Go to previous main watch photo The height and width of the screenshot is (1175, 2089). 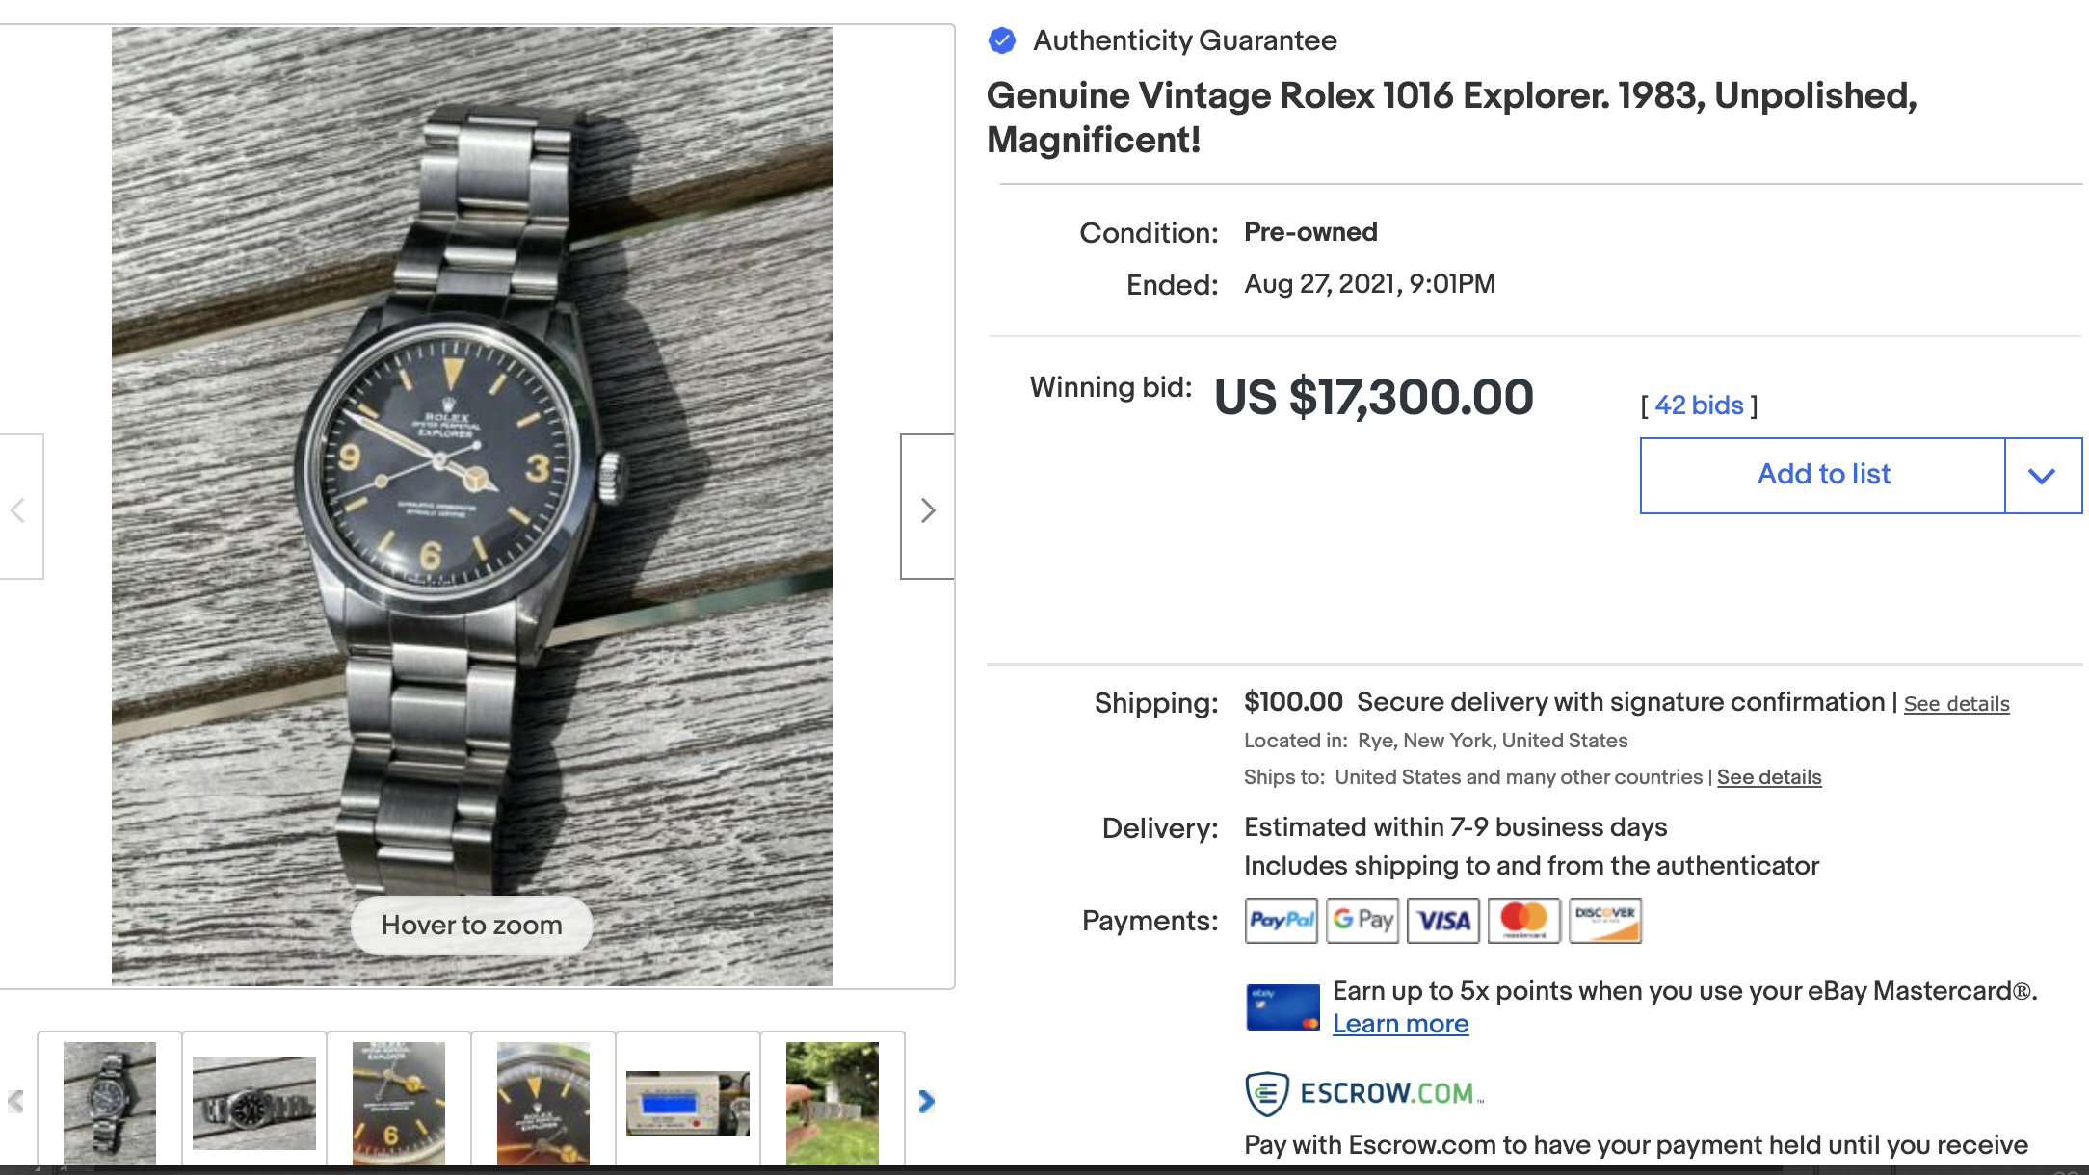click(18, 509)
